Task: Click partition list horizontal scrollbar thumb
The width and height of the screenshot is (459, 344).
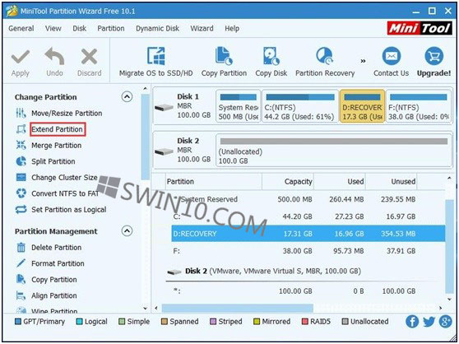Action: tap(238, 309)
